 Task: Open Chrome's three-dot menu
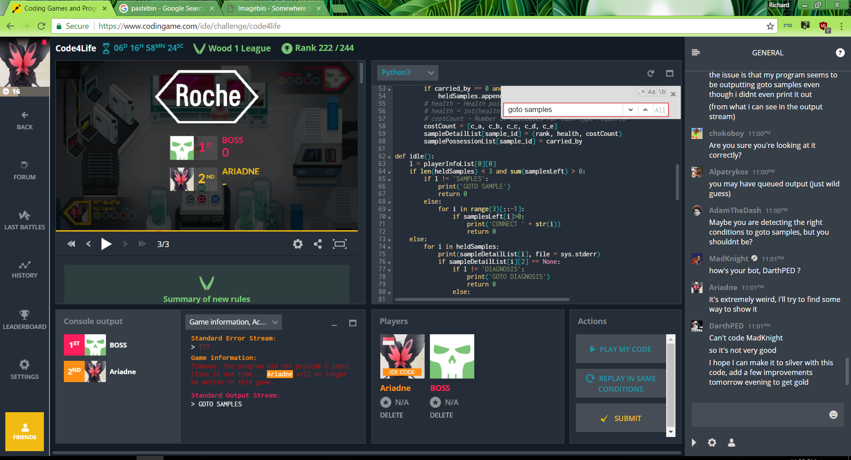point(841,26)
